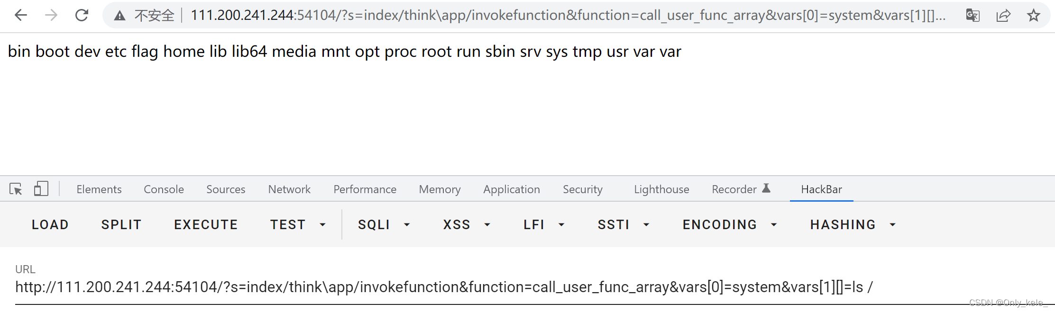Bookmark this page with the star

tap(1034, 16)
